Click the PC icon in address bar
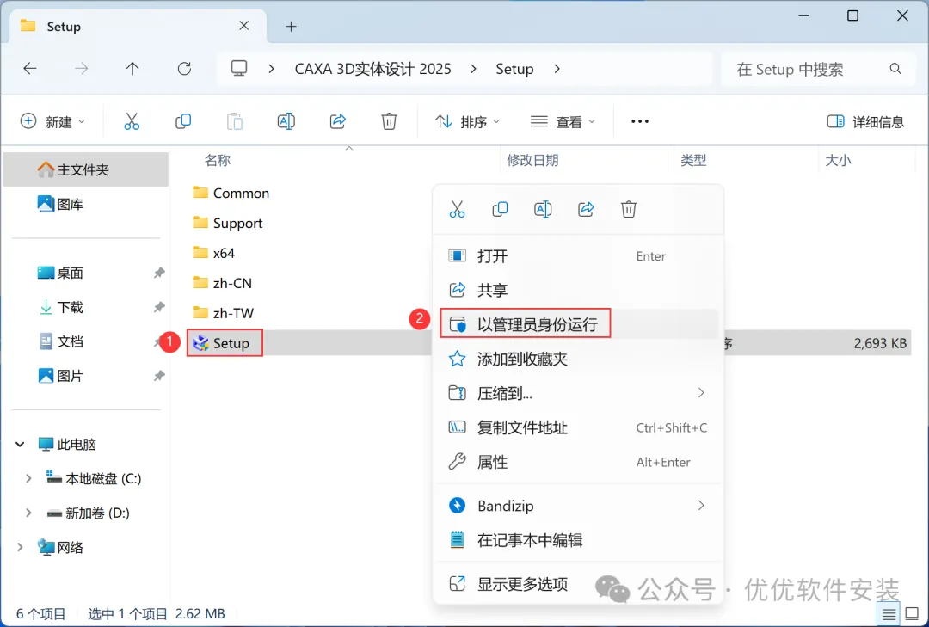This screenshot has width=929, height=627. [x=239, y=69]
